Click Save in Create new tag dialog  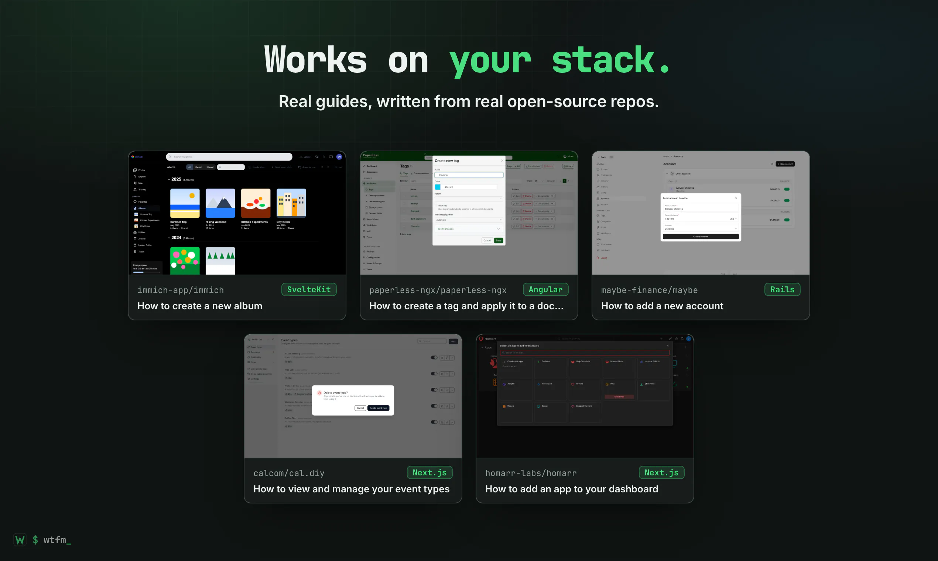(499, 240)
